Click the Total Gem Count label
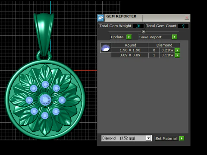This screenshot has height=155, width=207. tap(161, 26)
